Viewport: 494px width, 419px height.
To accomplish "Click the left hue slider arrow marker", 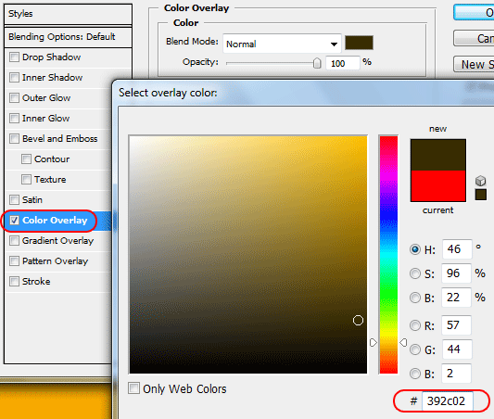I will point(373,342).
